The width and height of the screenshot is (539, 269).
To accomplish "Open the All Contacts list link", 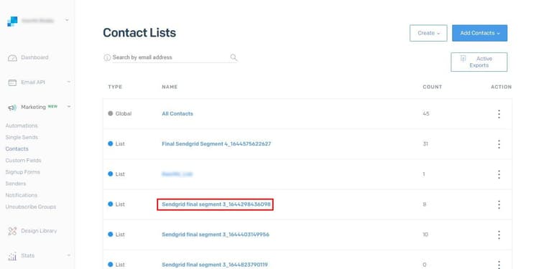I will (x=178, y=113).
